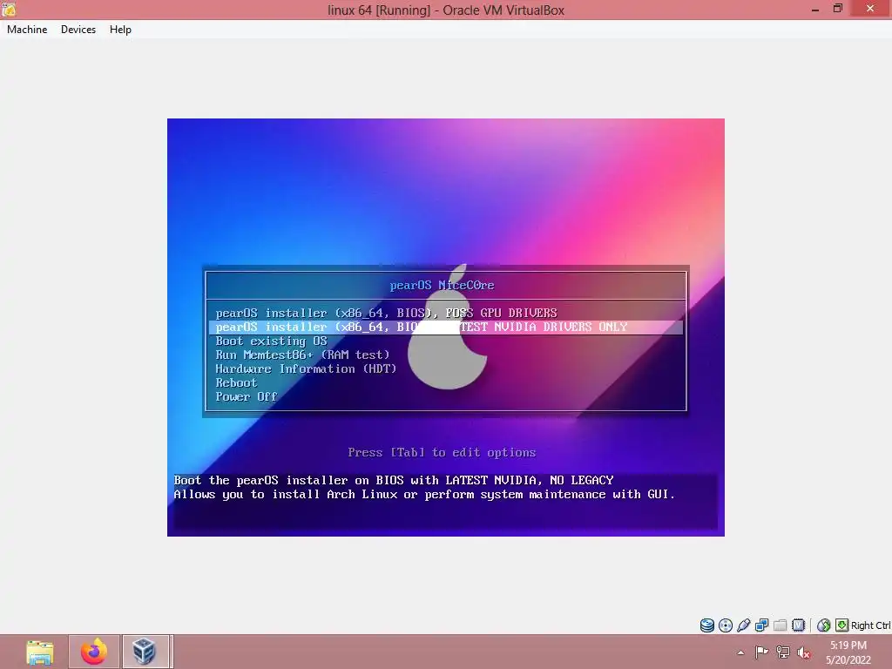Click the virtualization CPU chip status icon
892x669 pixels.
point(798,625)
